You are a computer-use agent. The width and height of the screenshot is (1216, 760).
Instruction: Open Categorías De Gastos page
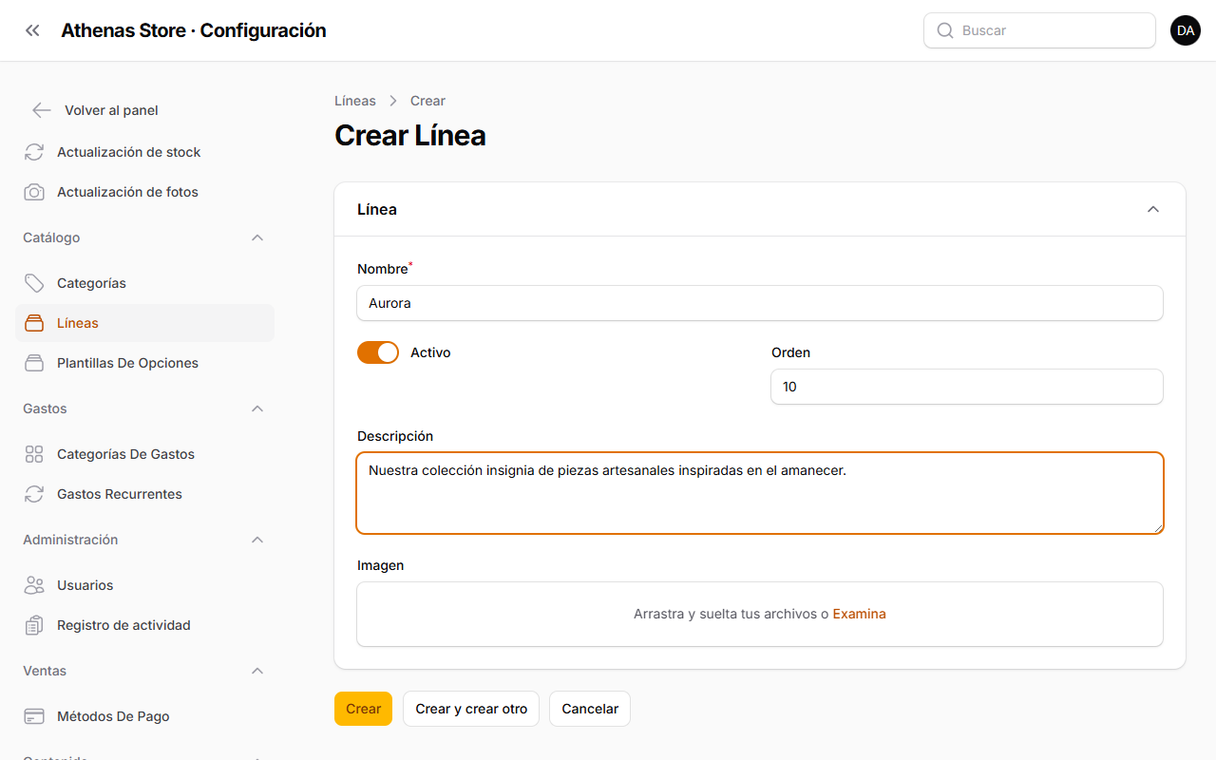[144, 454]
